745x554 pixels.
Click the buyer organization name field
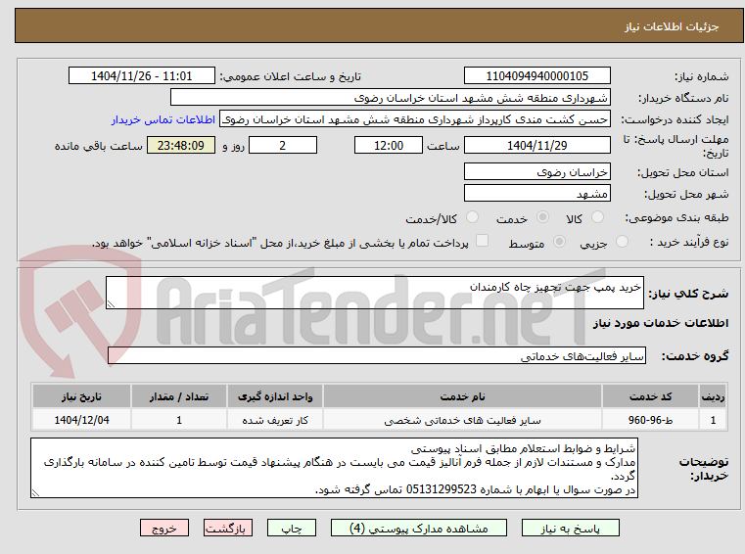pos(390,98)
